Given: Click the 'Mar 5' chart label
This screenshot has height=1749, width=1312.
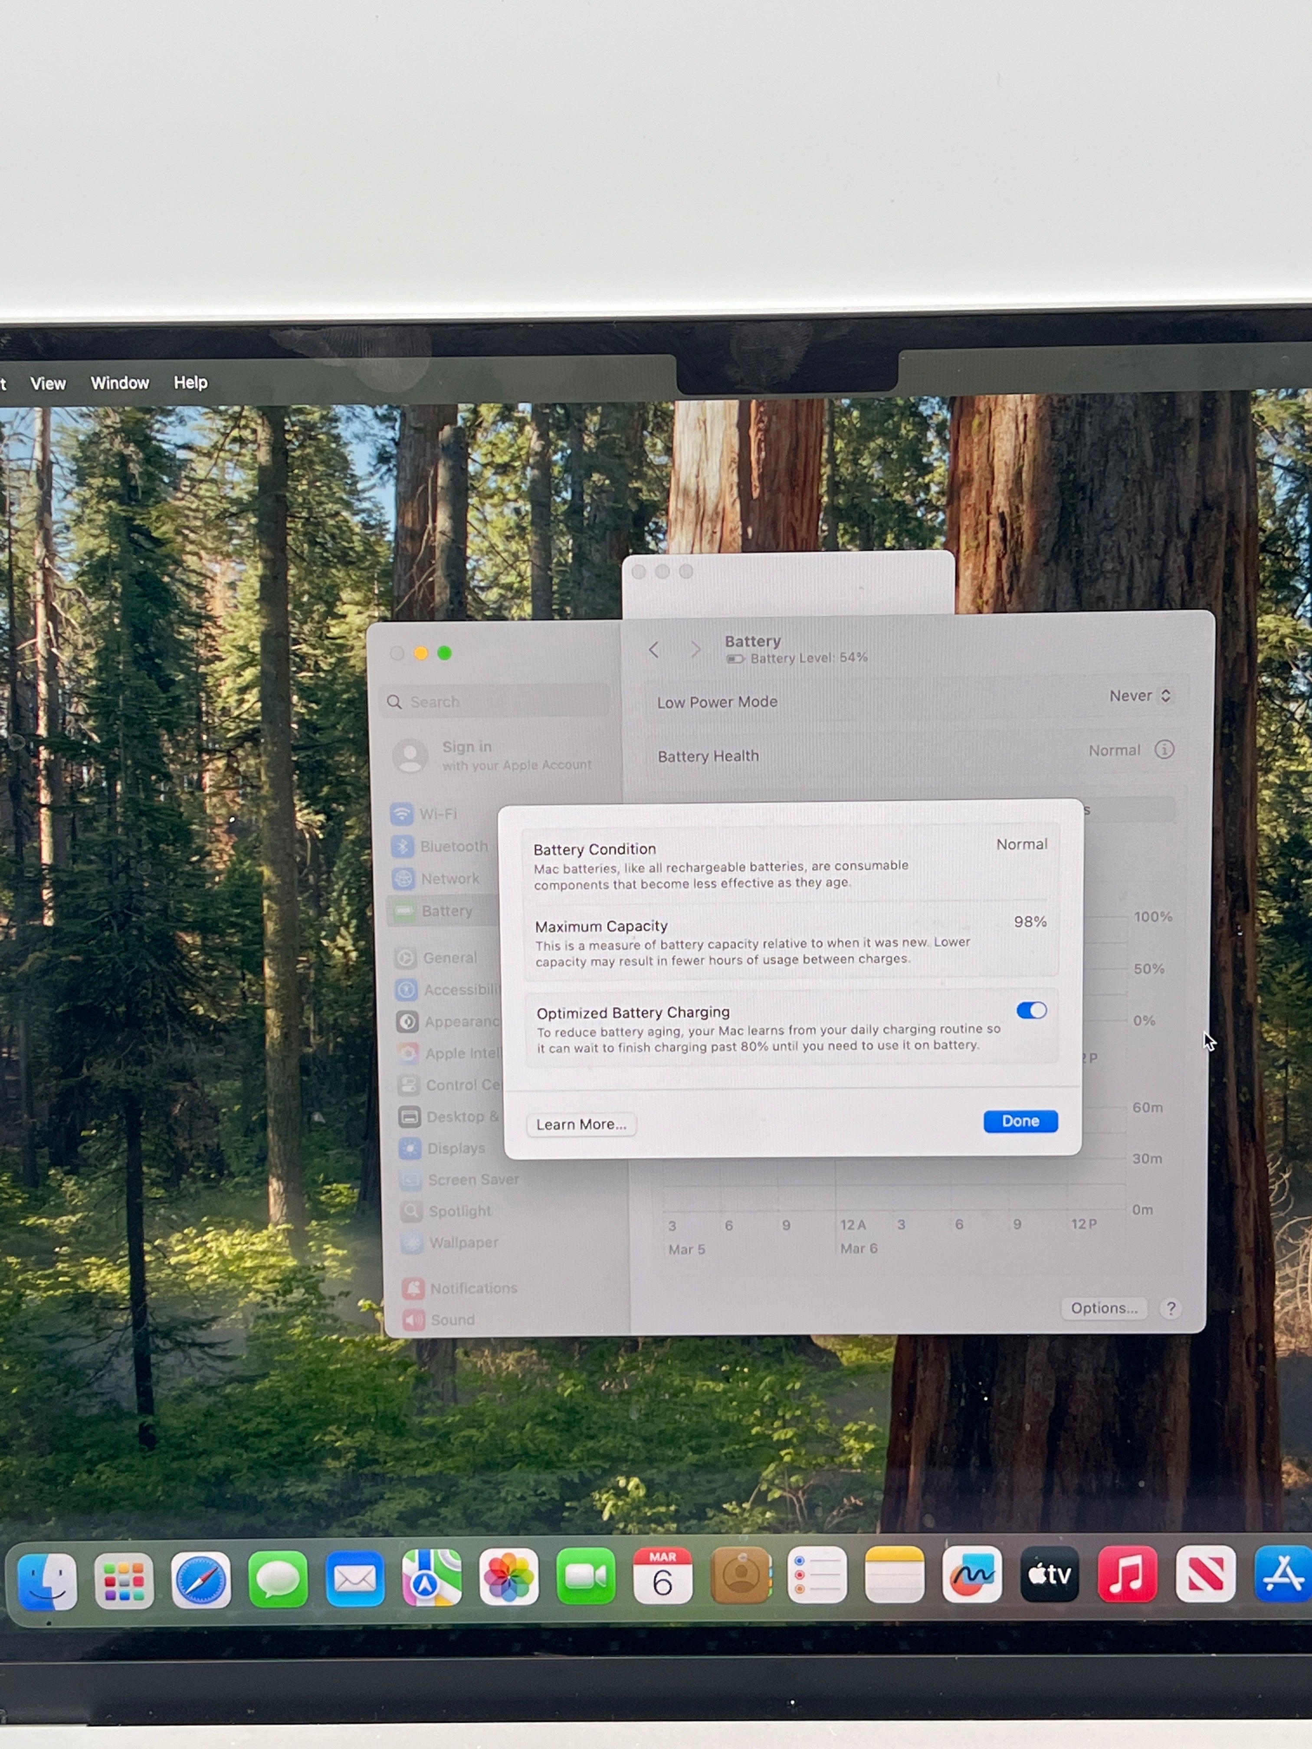Looking at the screenshot, I should pos(686,1249).
